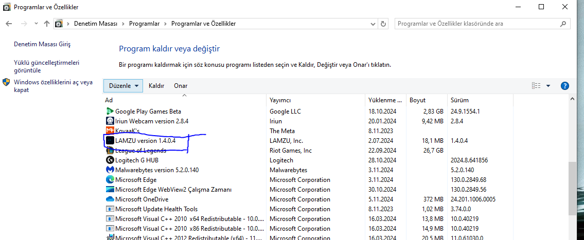This screenshot has width=584, height=240.
Task: Sort by the Sürüm column header
Action: coord(480,100)
